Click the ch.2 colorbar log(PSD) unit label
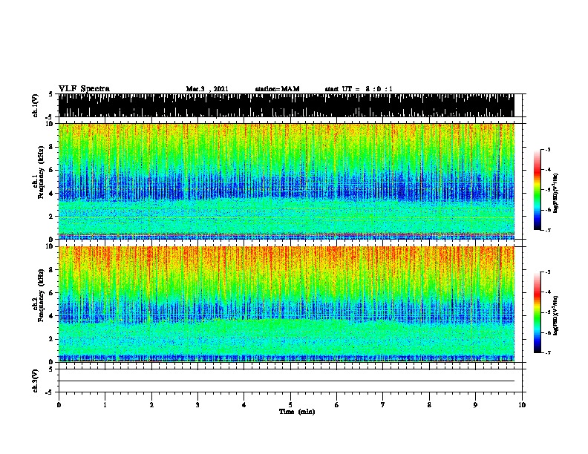 tap(556, 316)
